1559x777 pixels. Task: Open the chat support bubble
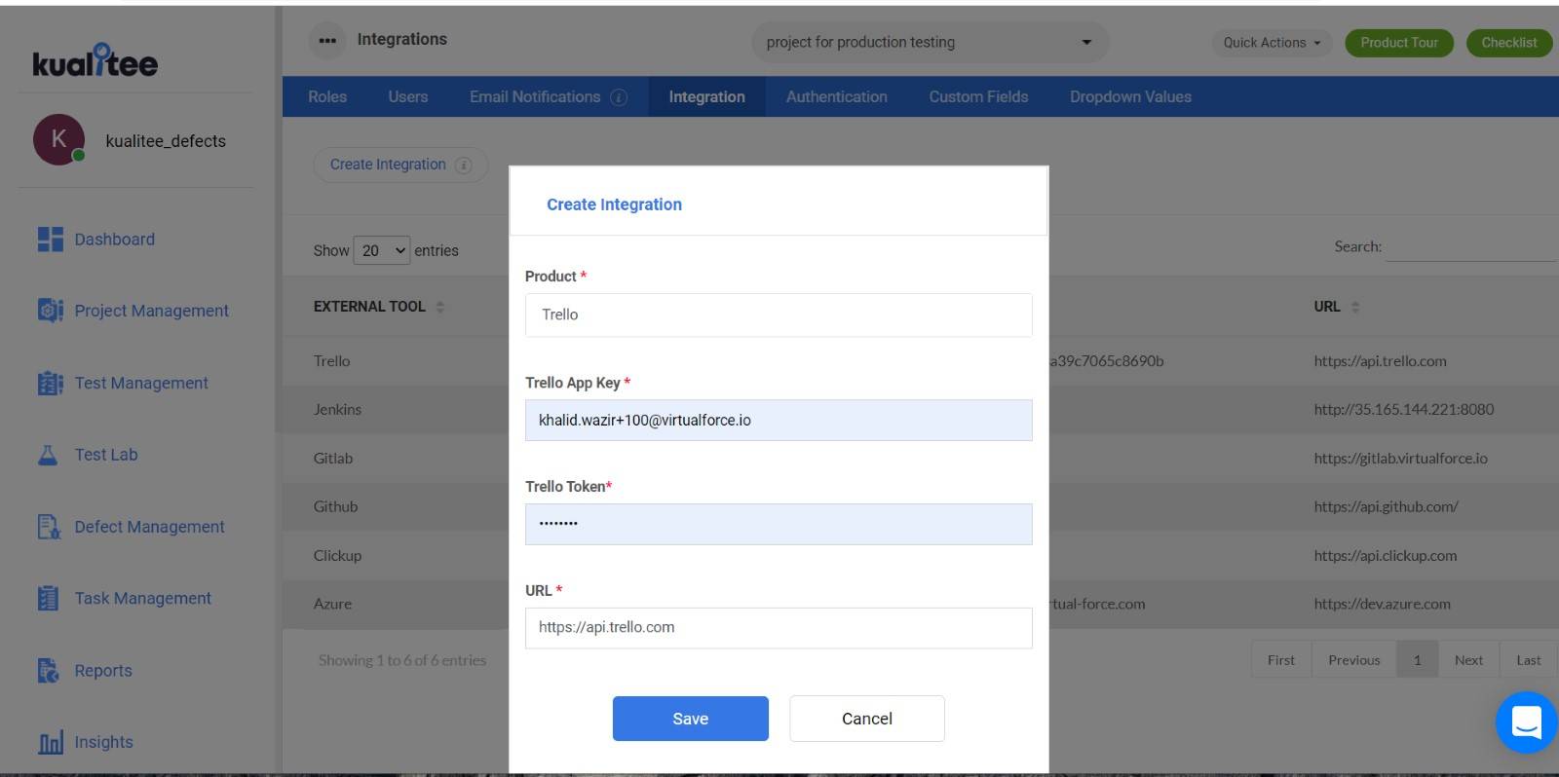pyautogui.click(x=1526, y=722)
